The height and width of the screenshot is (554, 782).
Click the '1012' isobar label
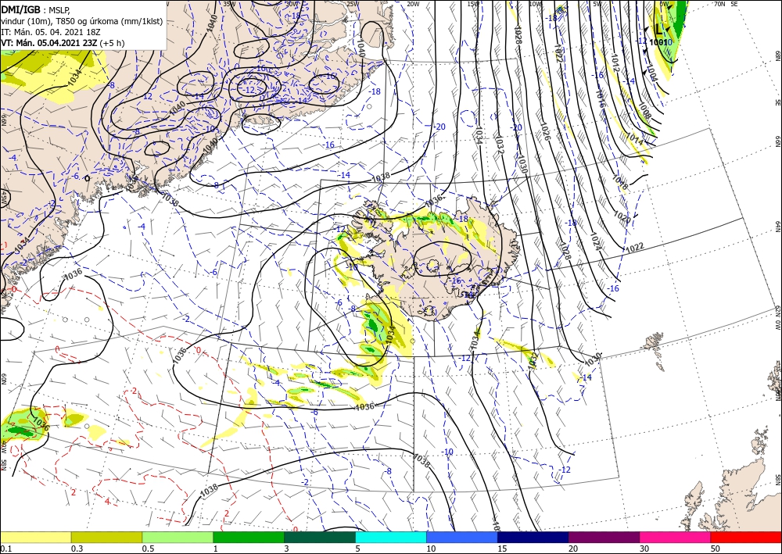[615, 63]
